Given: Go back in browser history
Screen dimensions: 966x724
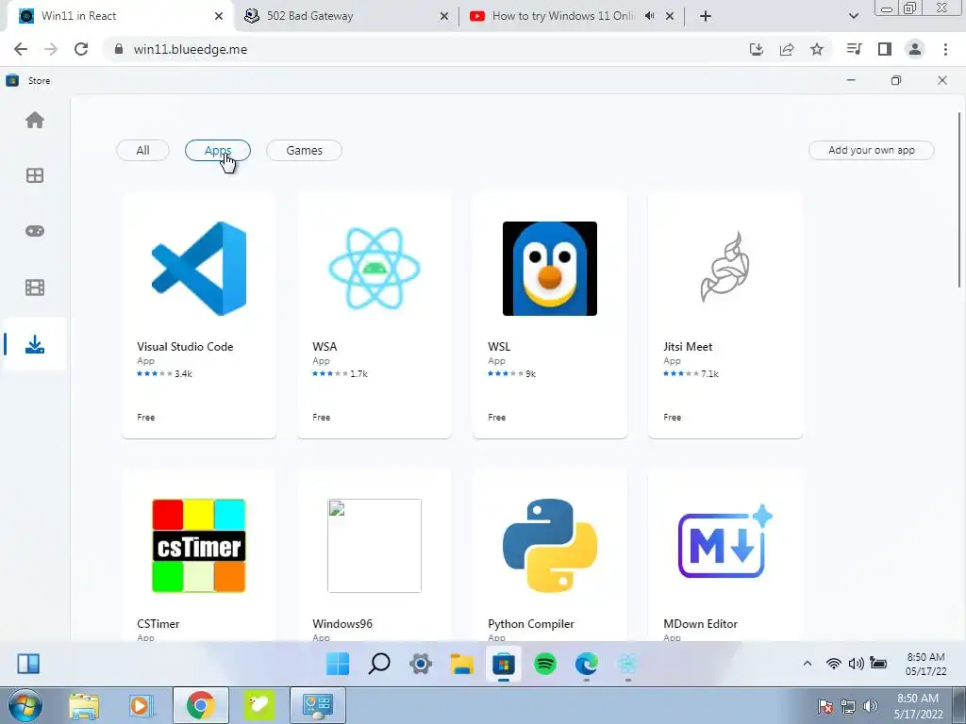Looking at the screenshot, I should [x=21, y=49].
